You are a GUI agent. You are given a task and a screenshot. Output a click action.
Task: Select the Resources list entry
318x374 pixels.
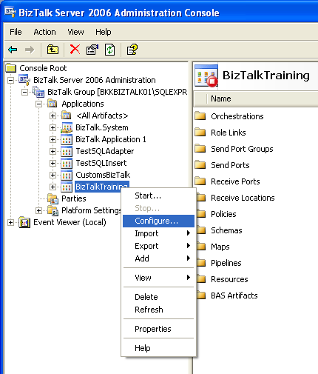pos(229,279)
